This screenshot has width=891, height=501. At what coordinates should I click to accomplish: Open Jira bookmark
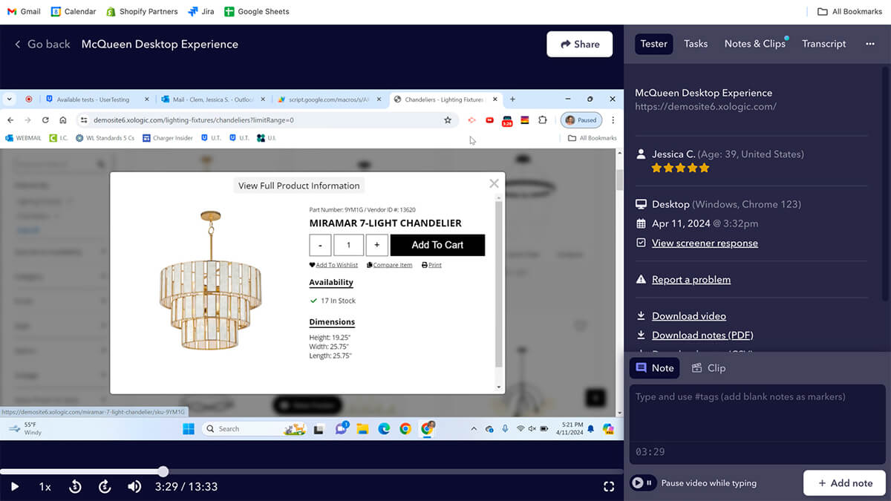pyautogui.click(x=201, y=12)
